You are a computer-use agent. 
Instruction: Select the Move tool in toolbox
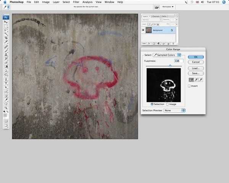tap(6, 22)
